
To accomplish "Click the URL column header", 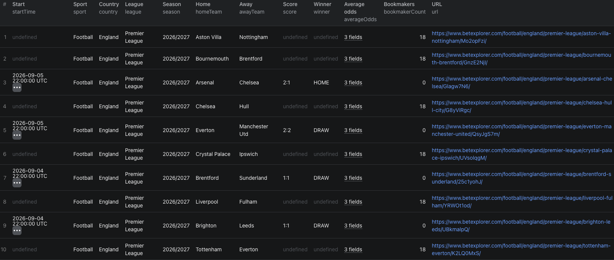I will (x=437, y=4).
